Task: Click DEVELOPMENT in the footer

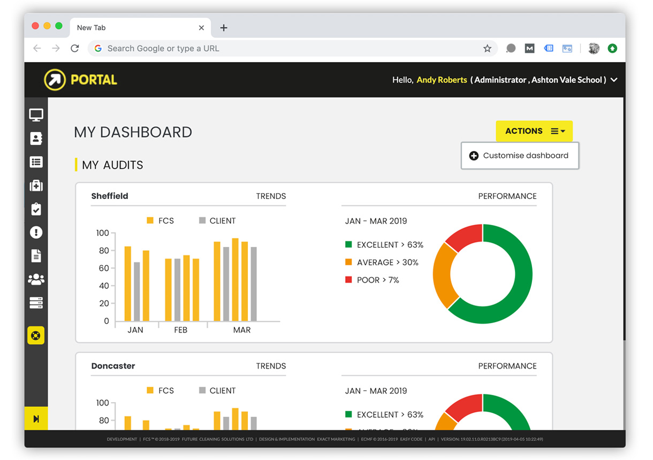Action: pos(122,439)
